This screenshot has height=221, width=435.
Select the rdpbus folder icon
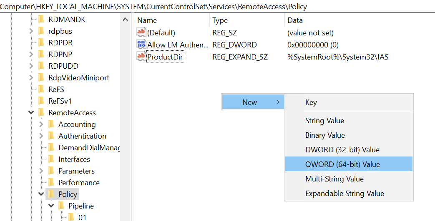click(41, 31)
